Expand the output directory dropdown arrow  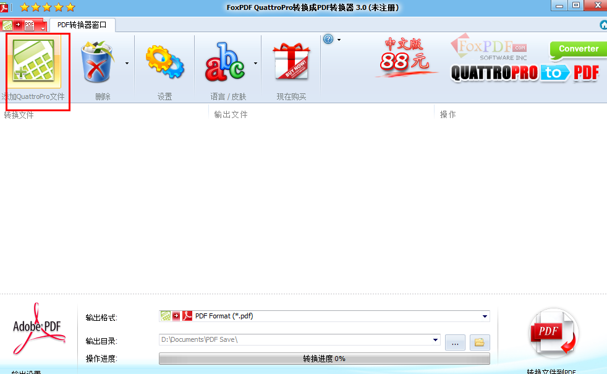(x=436, y=340)
